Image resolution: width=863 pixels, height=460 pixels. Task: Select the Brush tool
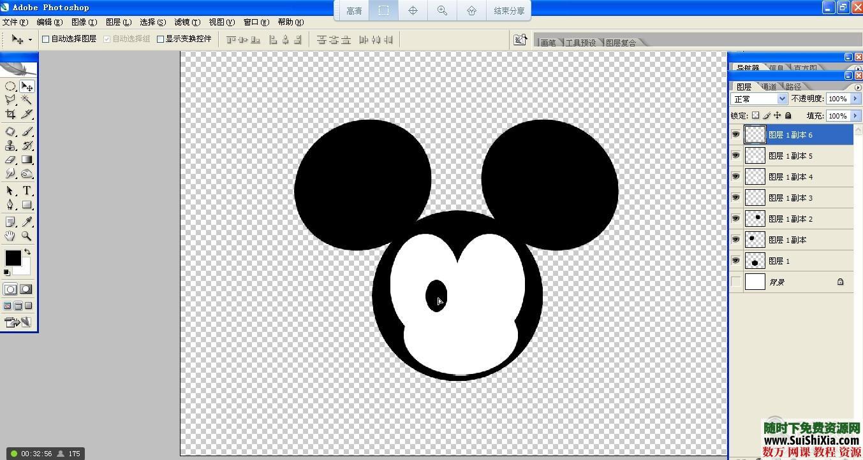point(27,132)
